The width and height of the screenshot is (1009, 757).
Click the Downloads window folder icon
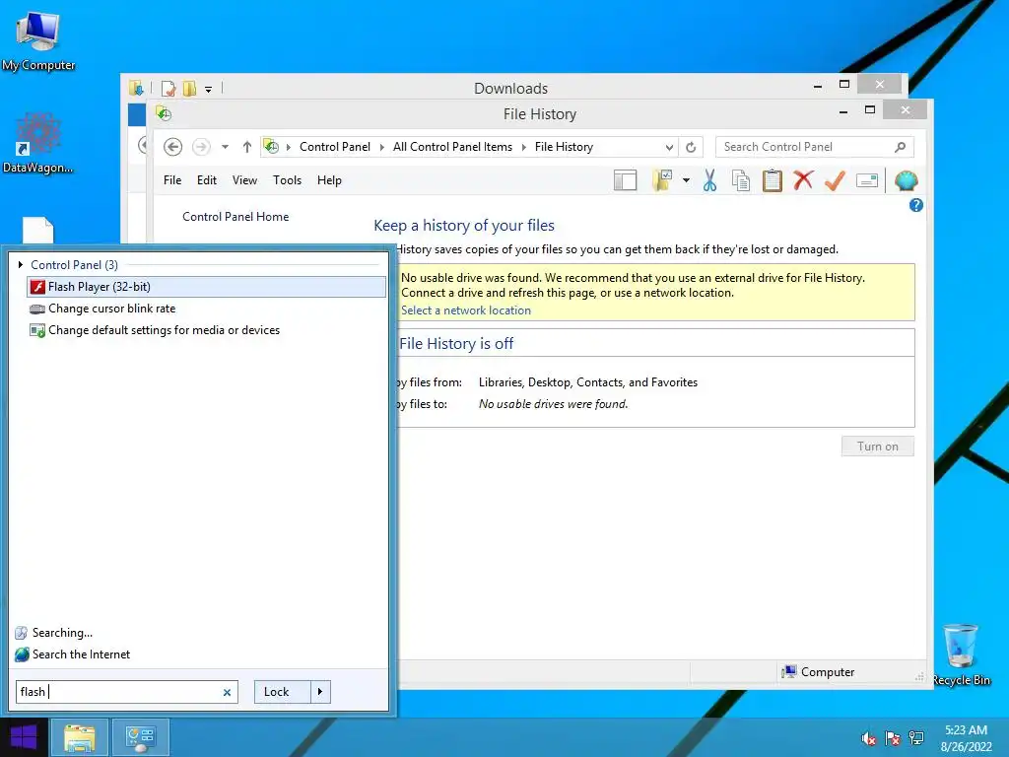click(x=136, y=88)
